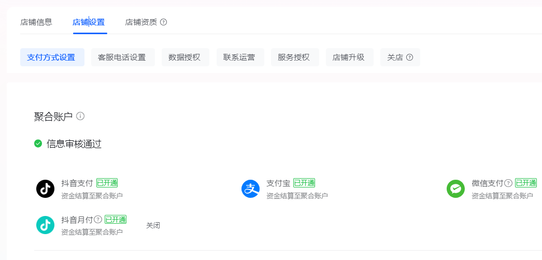542x260 pixels.
Task: Click the 抖音支付 label
Action: pyautogui.click(x=77, y=183)
